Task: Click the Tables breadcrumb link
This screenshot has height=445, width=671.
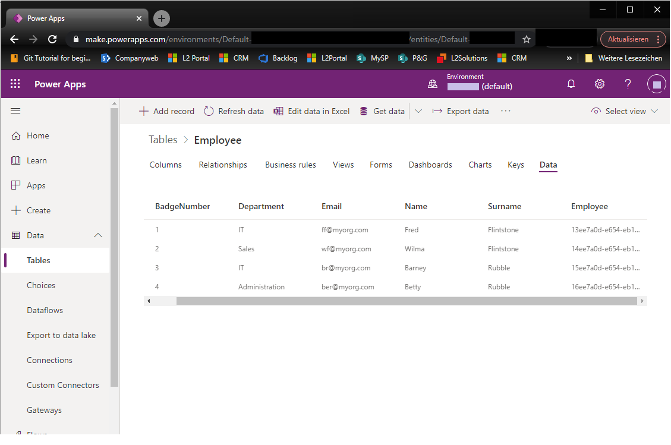Action: 163,140
